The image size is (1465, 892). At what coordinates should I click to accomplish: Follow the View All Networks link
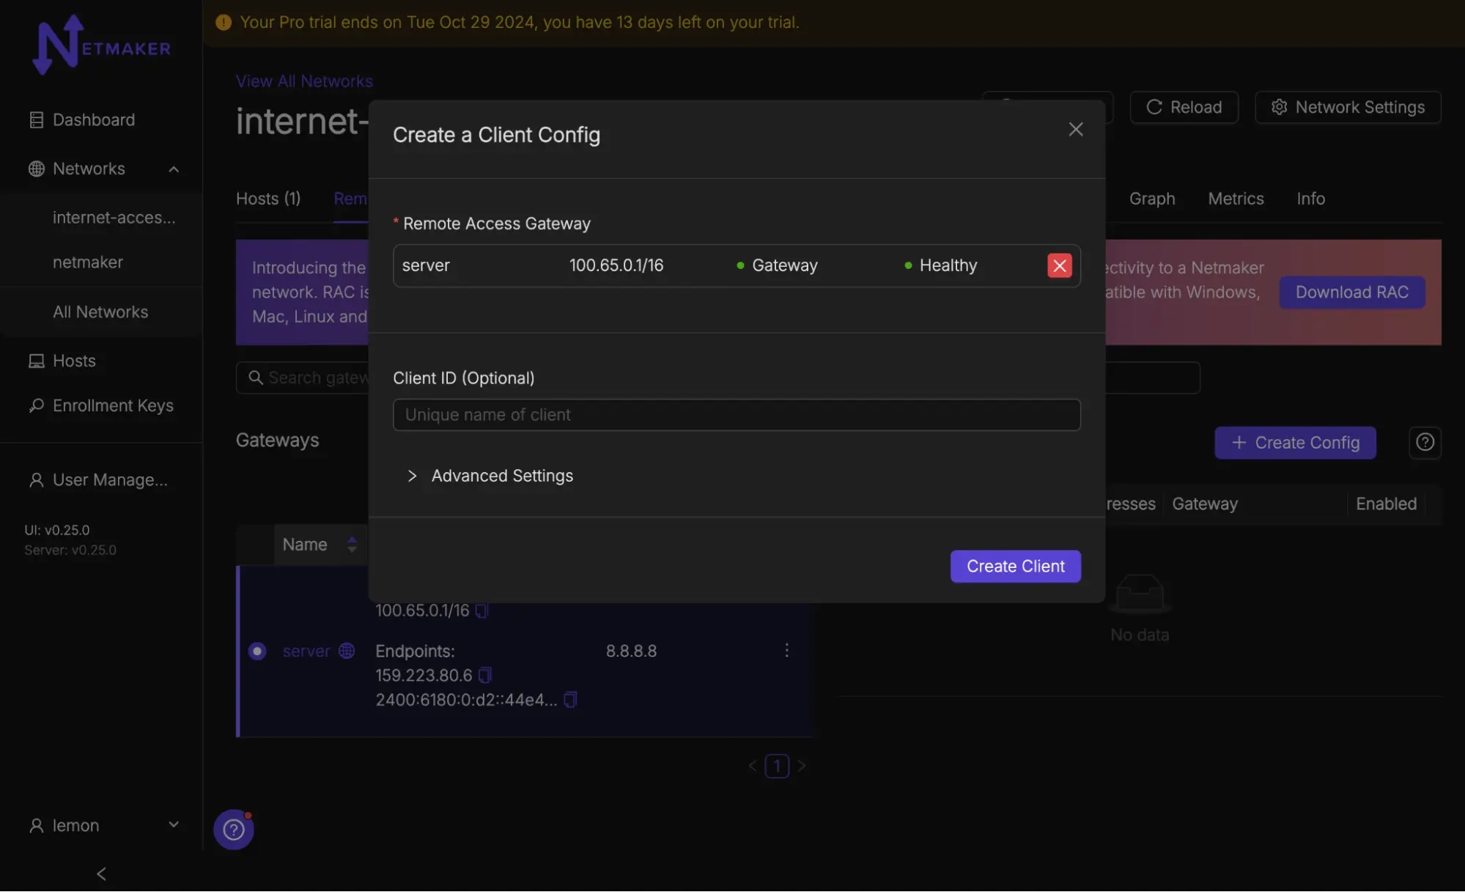click(304, 81)
